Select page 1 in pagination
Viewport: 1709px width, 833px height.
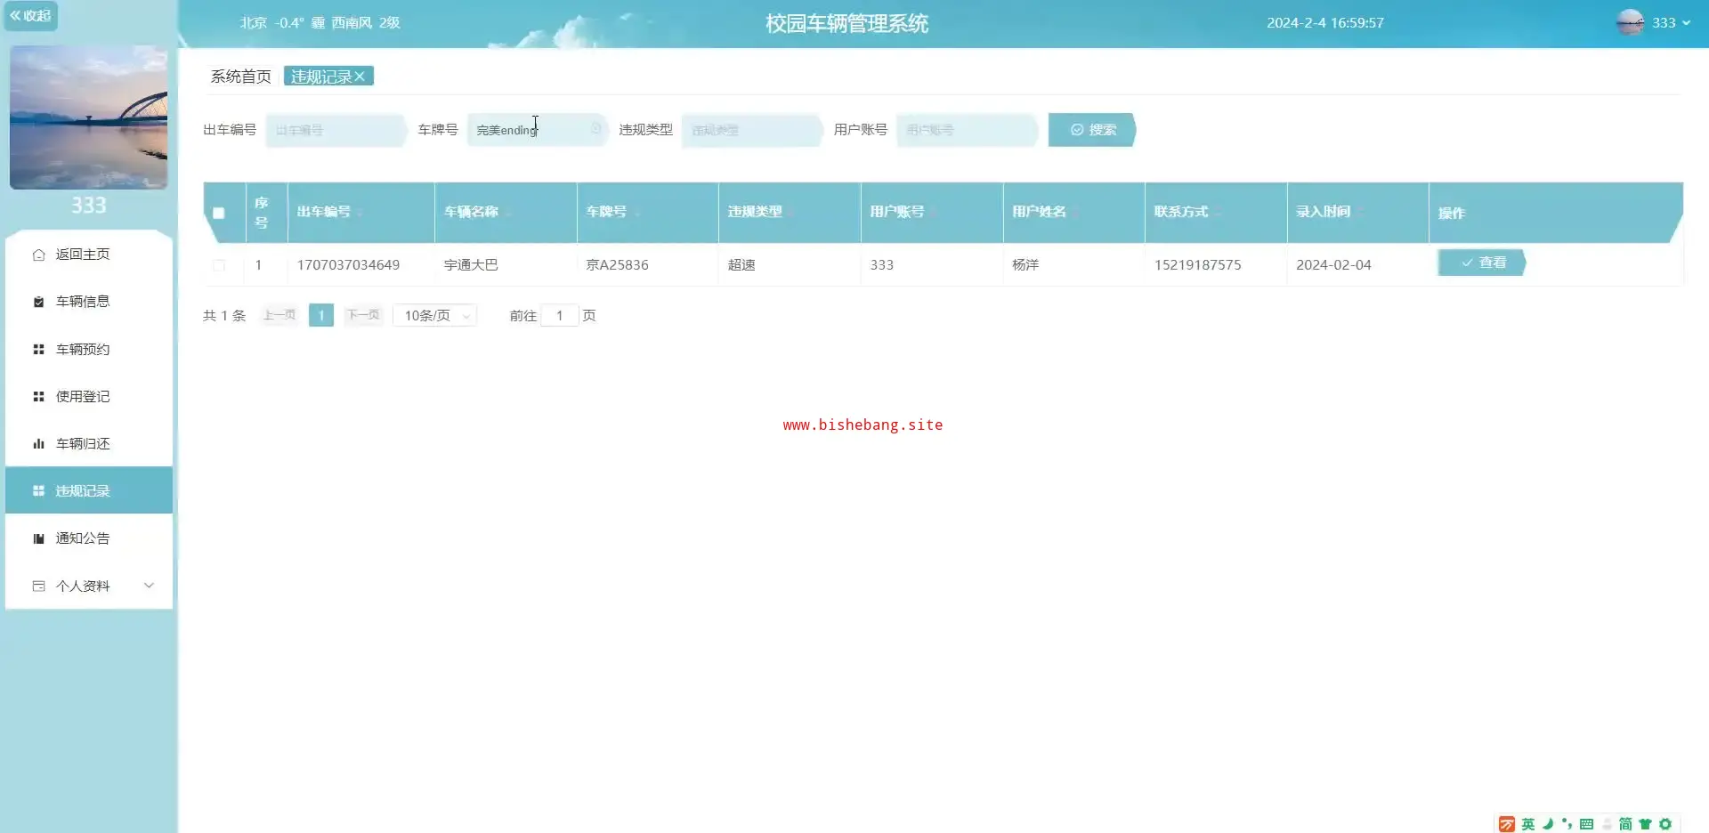(321, 315)
